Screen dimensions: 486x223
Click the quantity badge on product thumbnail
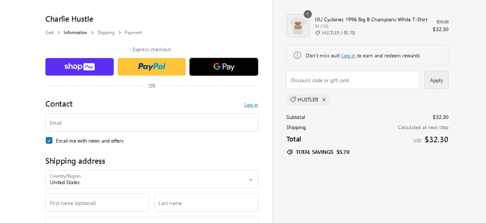coord(307,15)
